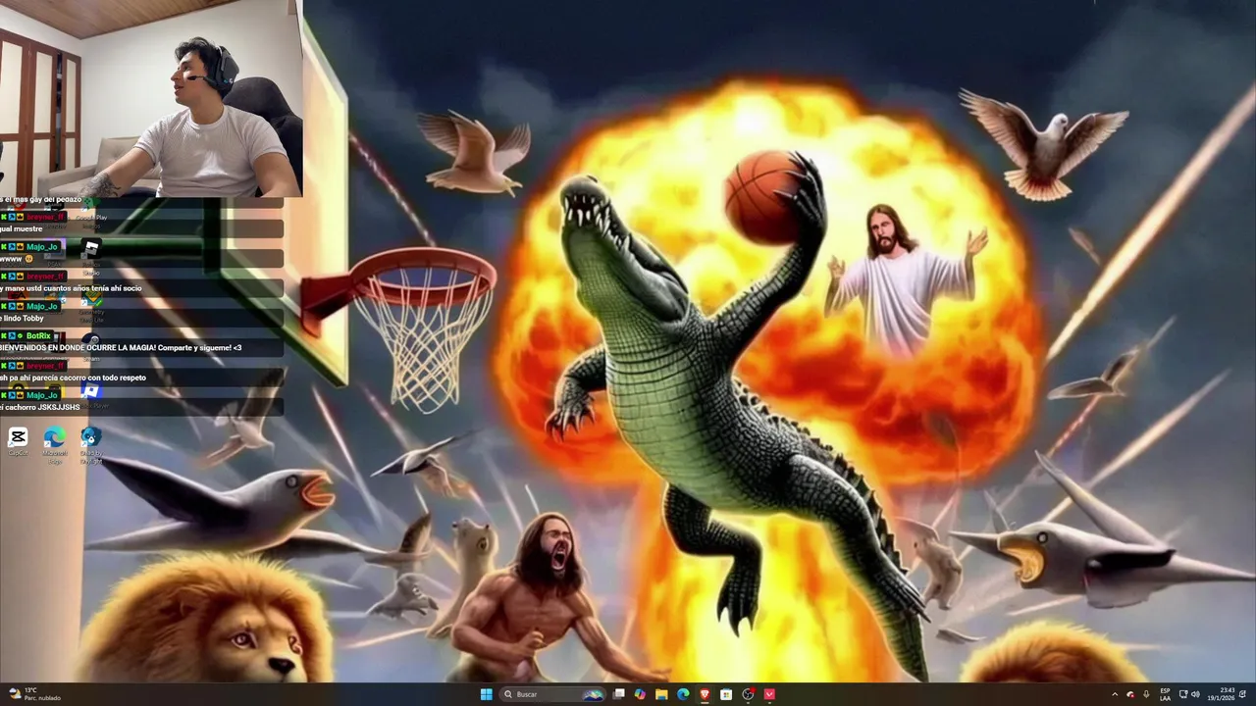This screenshot has height=706, width=1256.
Task: Select the Roblox Studio desktop shortcut
Action: 91,257
